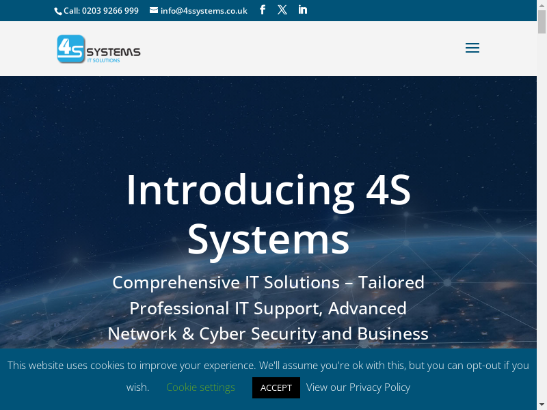Open the Facebook social icon

(x=263, y=10)
